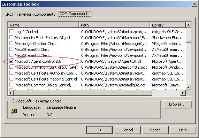This screenshot has height=138, width=199.
Task: Select Microsoft Certificate Mapping Control text
Action: point(46,79)
